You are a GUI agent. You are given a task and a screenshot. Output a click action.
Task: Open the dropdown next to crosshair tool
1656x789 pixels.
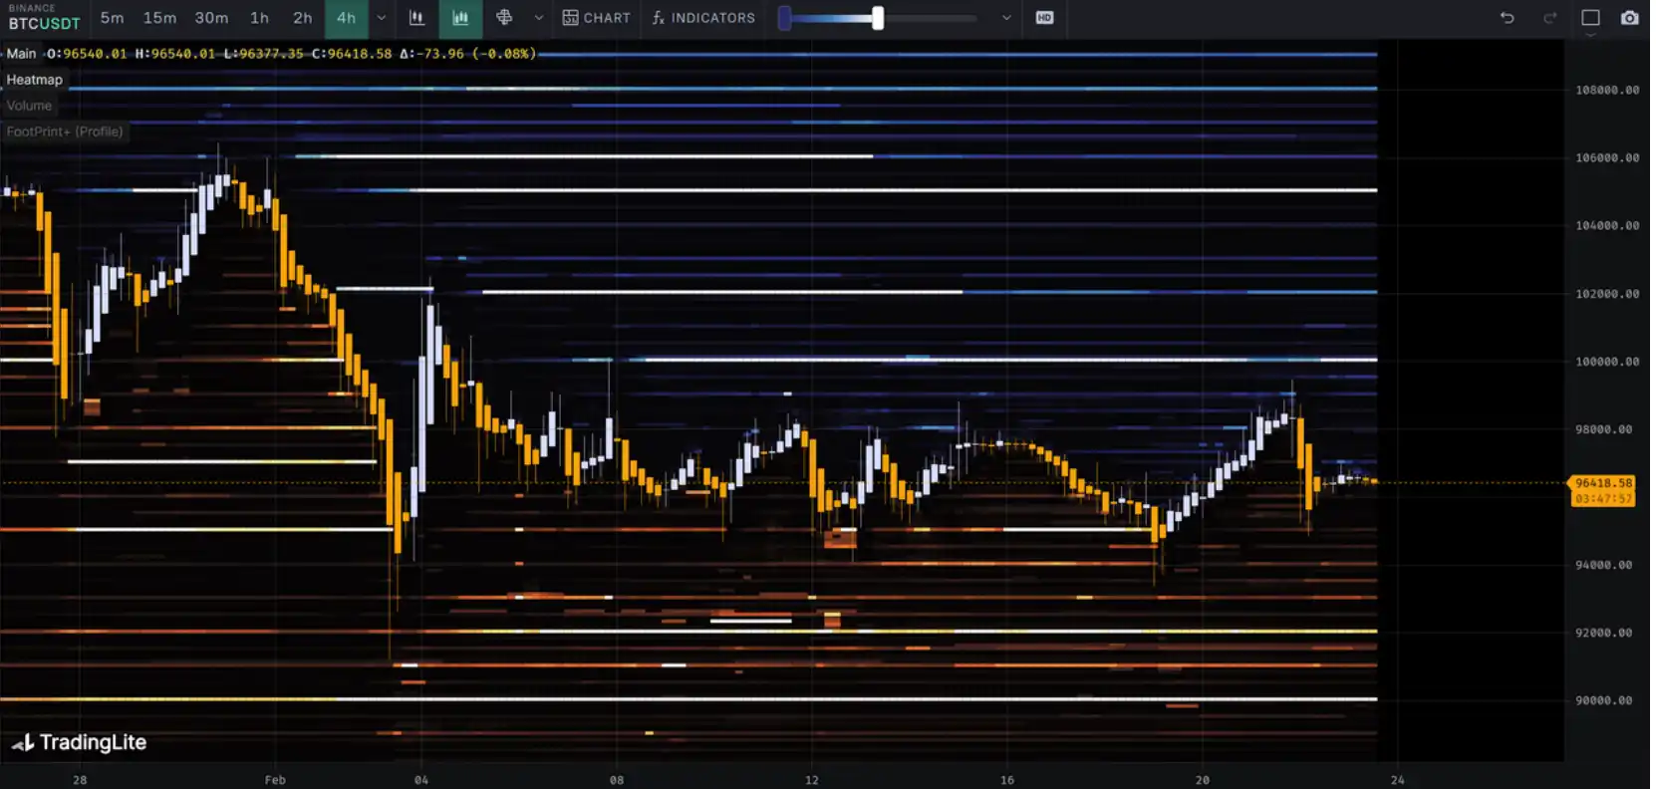coord(539,18)
